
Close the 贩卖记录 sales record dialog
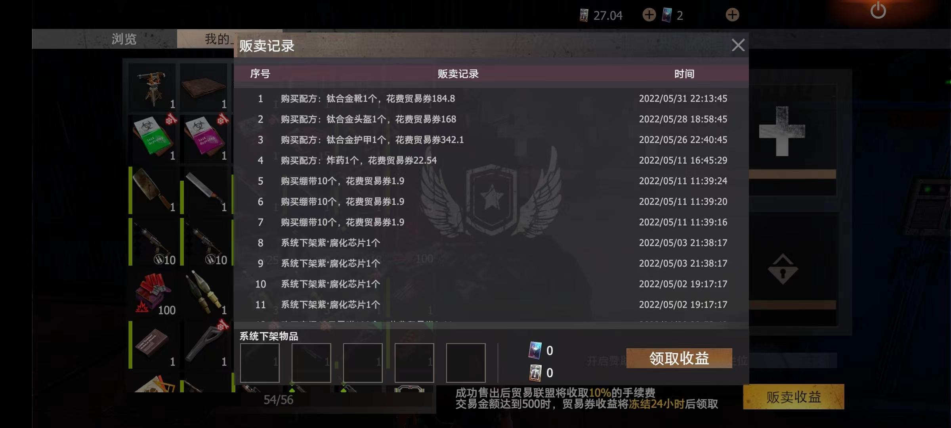(x=738, y=45)
